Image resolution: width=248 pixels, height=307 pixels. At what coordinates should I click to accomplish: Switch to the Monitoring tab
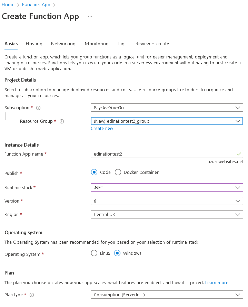(x=97, y=44)
